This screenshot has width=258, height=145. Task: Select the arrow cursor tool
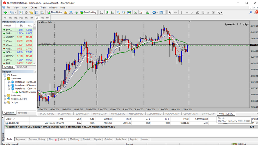(170, 12)
